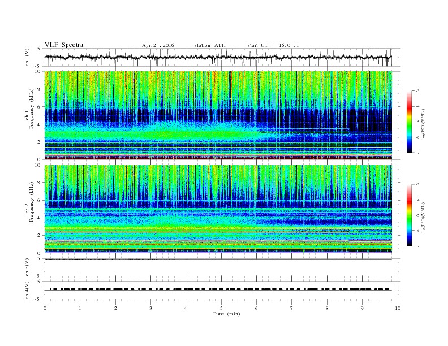Click the "9" tick on the time axis
The image size is (448, 346).
362,308
